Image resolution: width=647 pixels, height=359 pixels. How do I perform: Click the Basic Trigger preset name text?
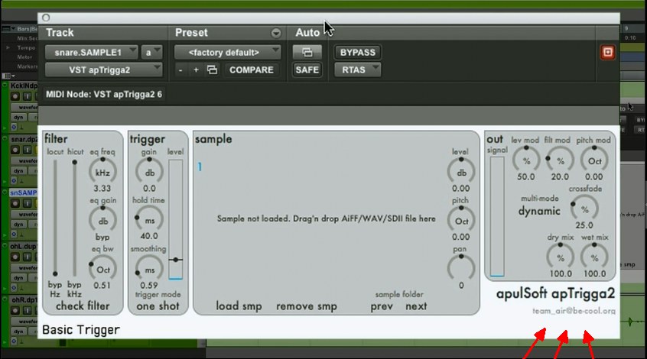[x=81, y=330]
